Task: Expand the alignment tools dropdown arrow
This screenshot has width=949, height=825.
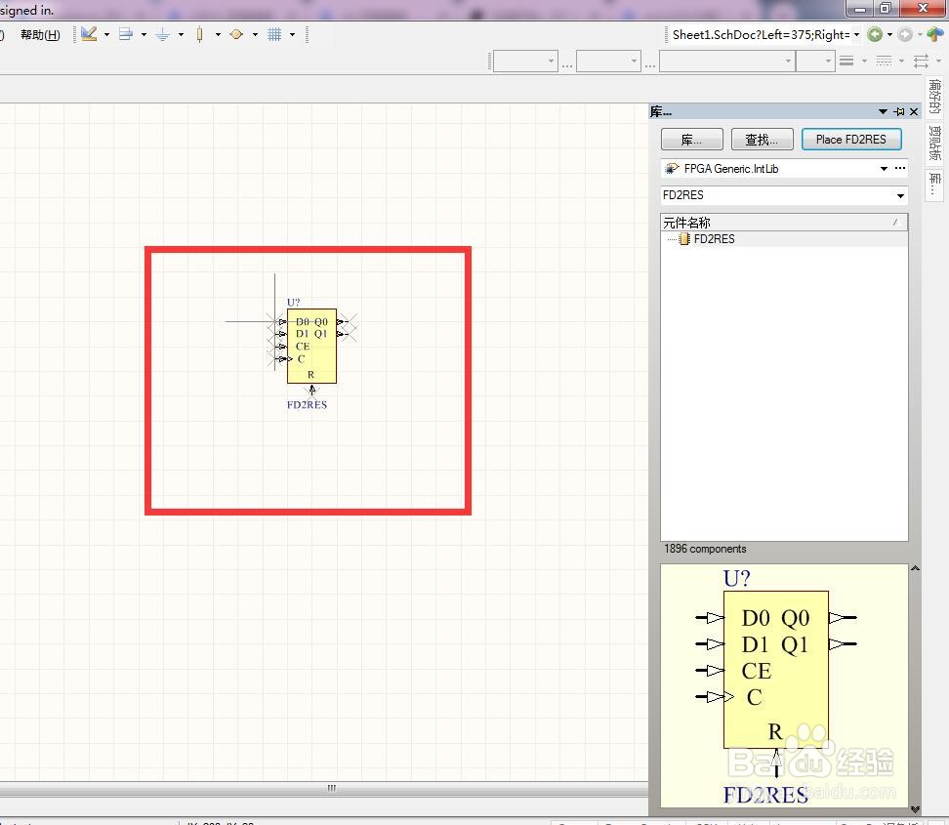Action: tap(144, 34)
